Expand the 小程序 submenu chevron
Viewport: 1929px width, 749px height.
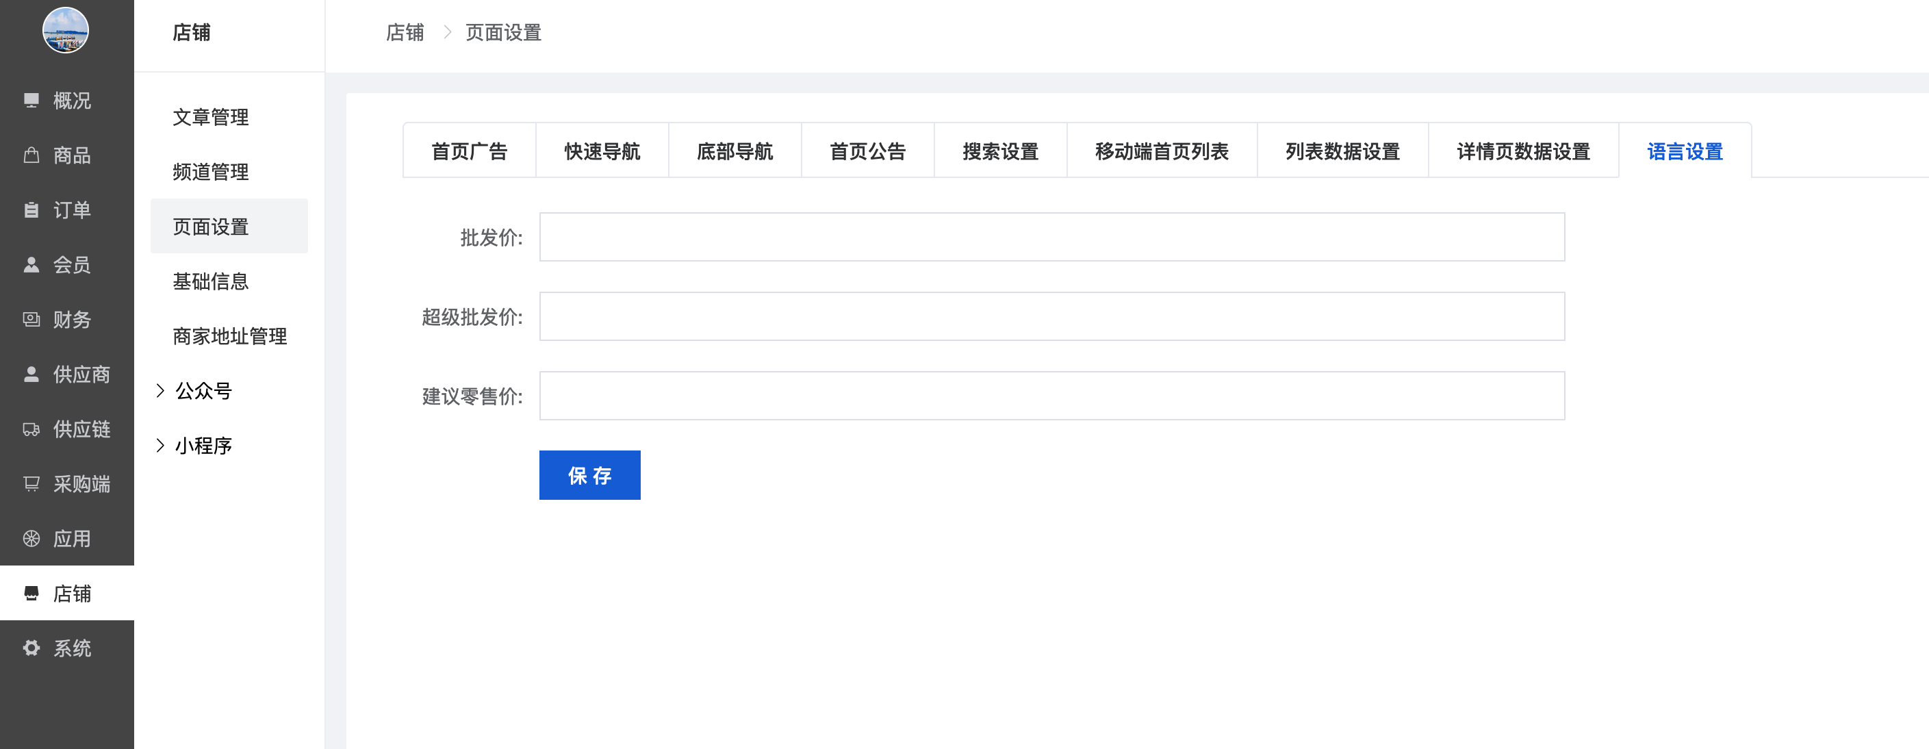coord(159,445)
